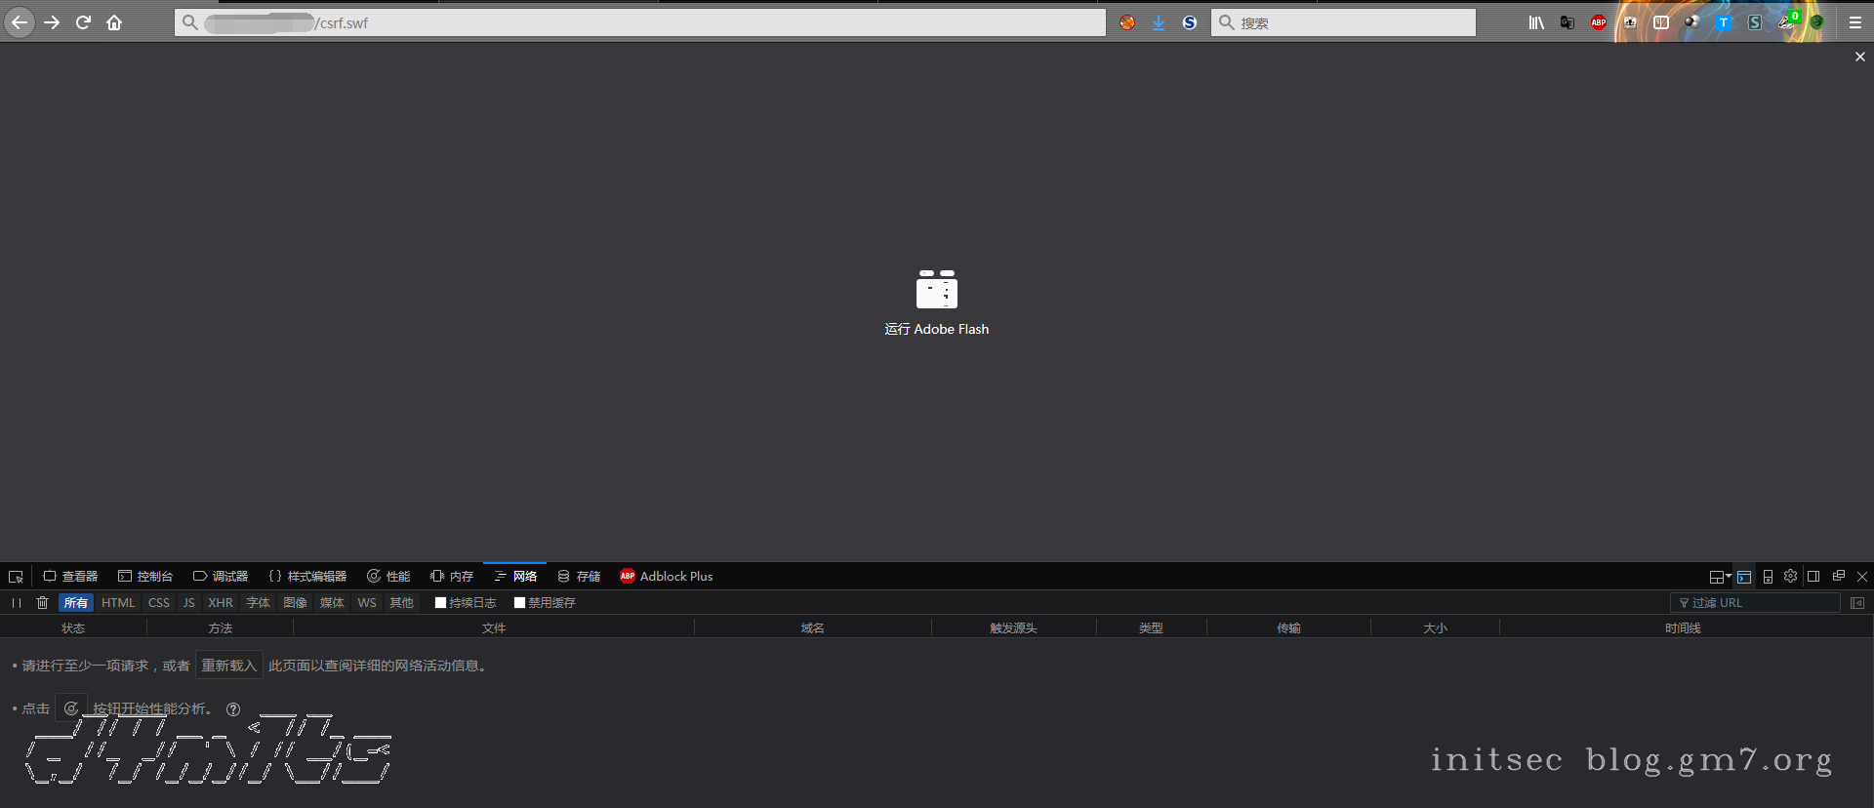The image size is (1874, 808).
Task: Switch to the 控制台 tab
Action: [x=145, y=577]
